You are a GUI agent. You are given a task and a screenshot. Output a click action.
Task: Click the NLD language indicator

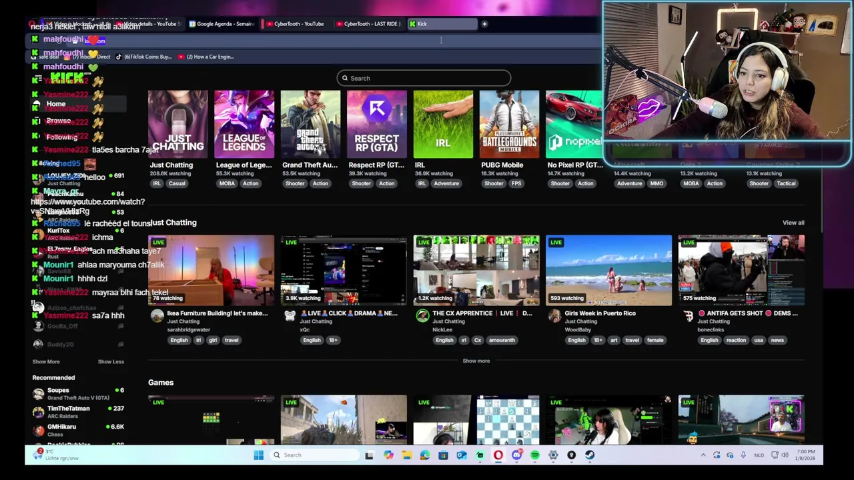(x=759, y=455)
